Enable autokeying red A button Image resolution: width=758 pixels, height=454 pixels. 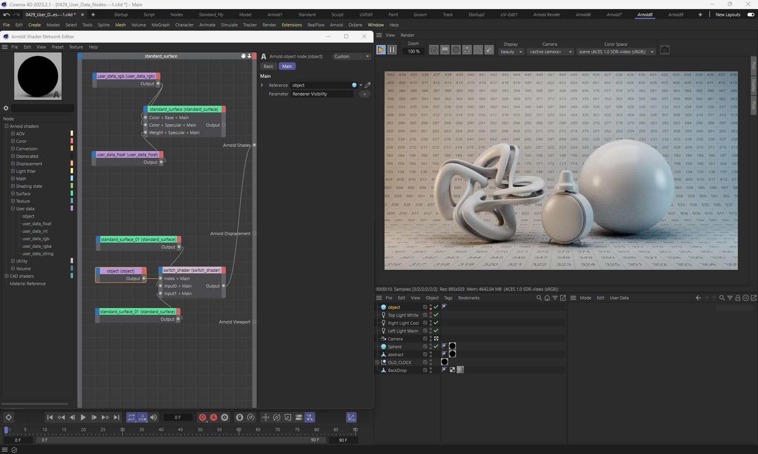[x=214, y=417]
